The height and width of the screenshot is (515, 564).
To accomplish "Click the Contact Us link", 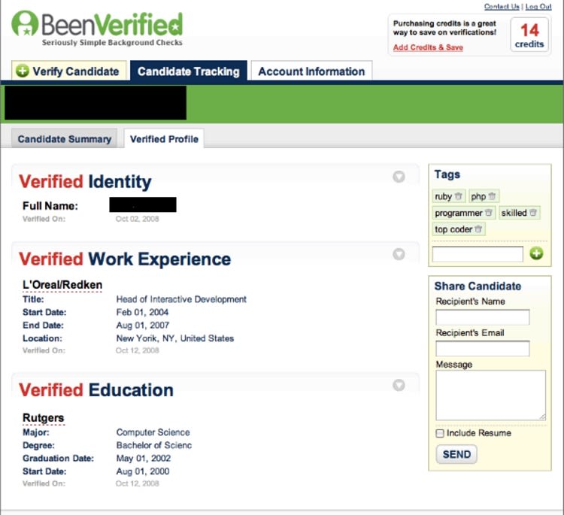I will [502, 7].
